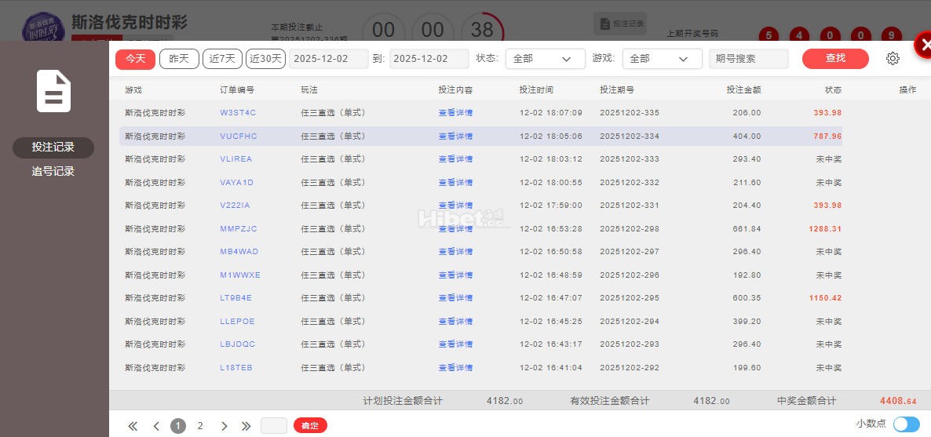The height and width of the screenshot is (437, 931).
Task: Select the 今天 filter
Action: pyautogui.click(x=135, y=59)
